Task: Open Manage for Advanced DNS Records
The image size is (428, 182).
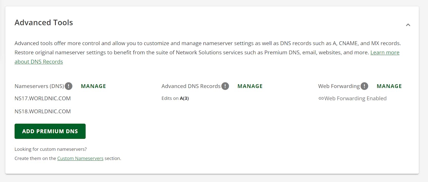Action: [250, 86]
